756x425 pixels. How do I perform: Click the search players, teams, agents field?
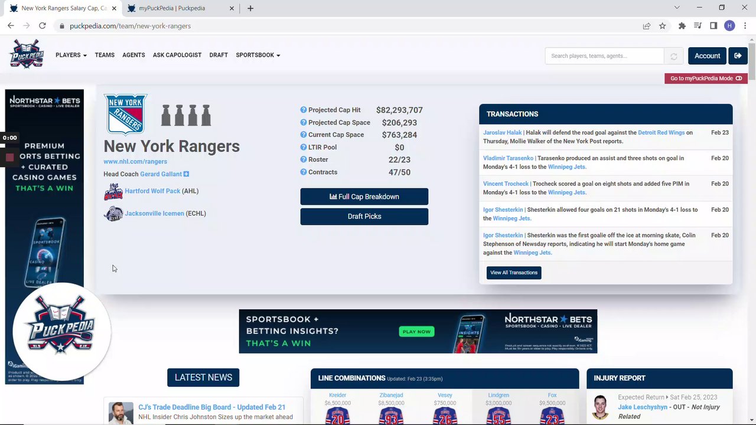604,56
